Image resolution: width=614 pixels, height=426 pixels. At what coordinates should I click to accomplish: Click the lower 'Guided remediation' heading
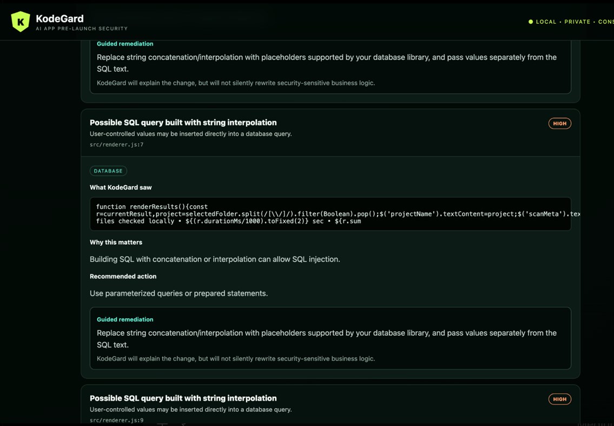(125, 319)
